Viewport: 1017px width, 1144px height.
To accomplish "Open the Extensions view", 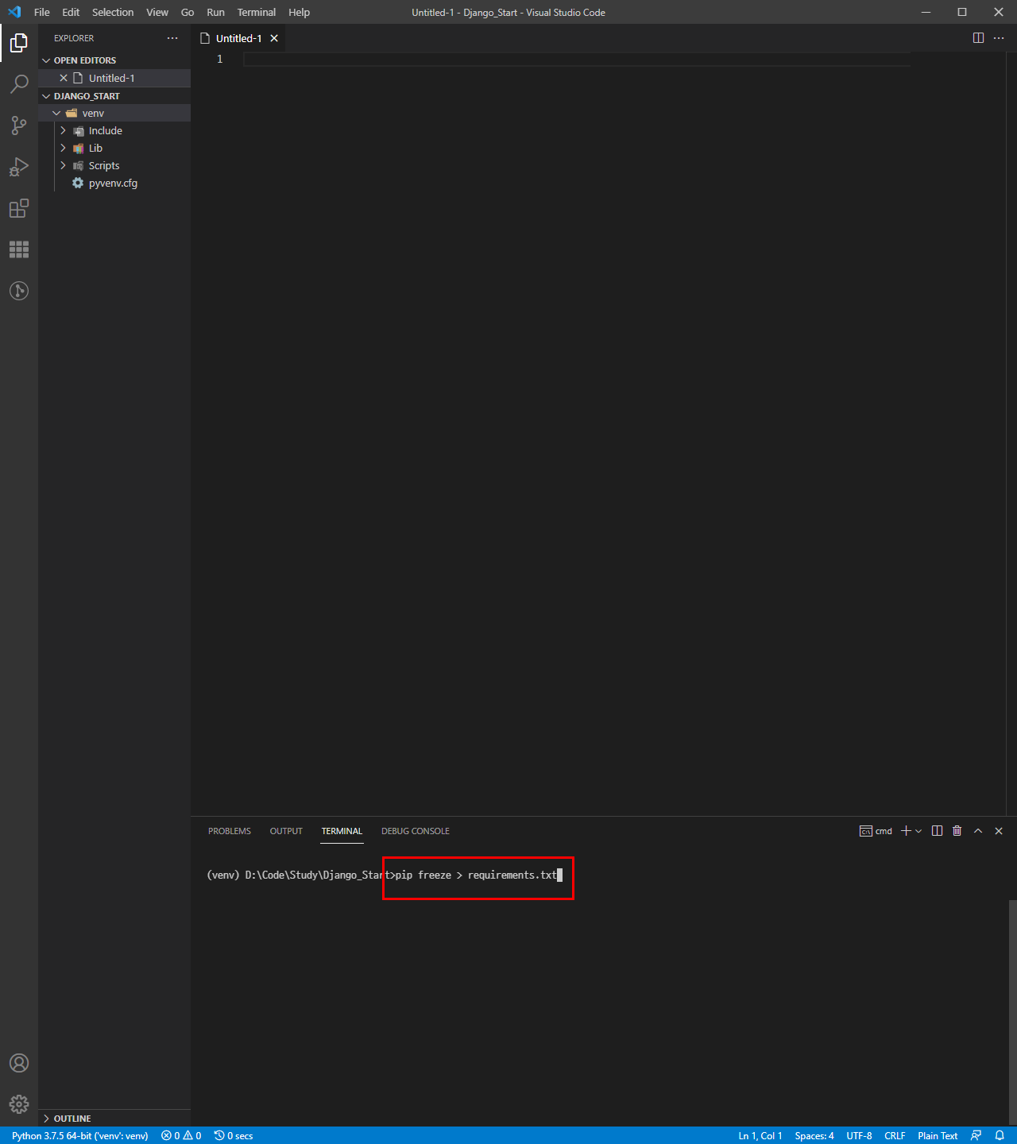I will [x=19, y=208].
